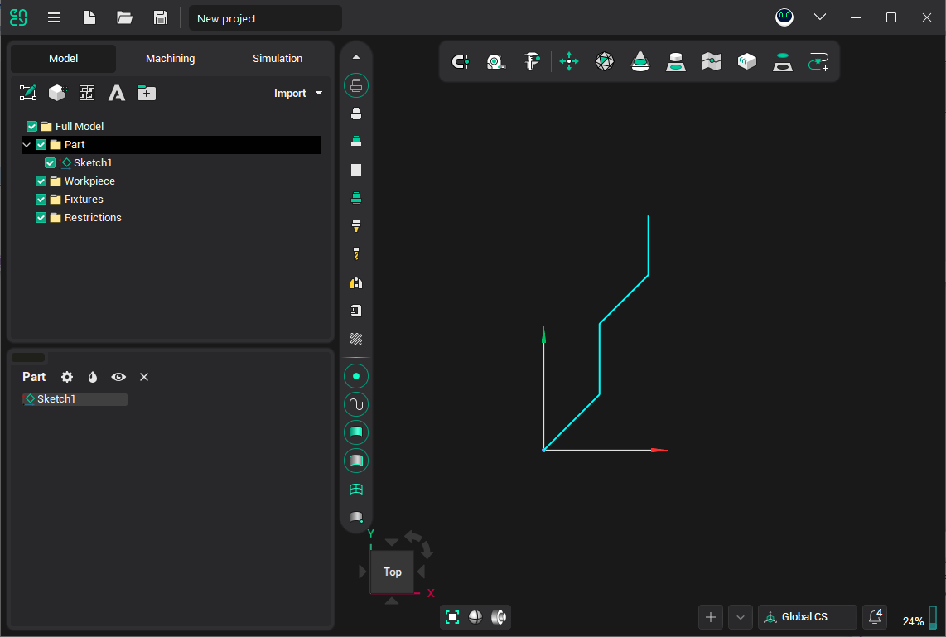Uncheck the Workpiece checkbox
Image resolution: width=946 pixels, height=637 pixels.
pos(41,181)
